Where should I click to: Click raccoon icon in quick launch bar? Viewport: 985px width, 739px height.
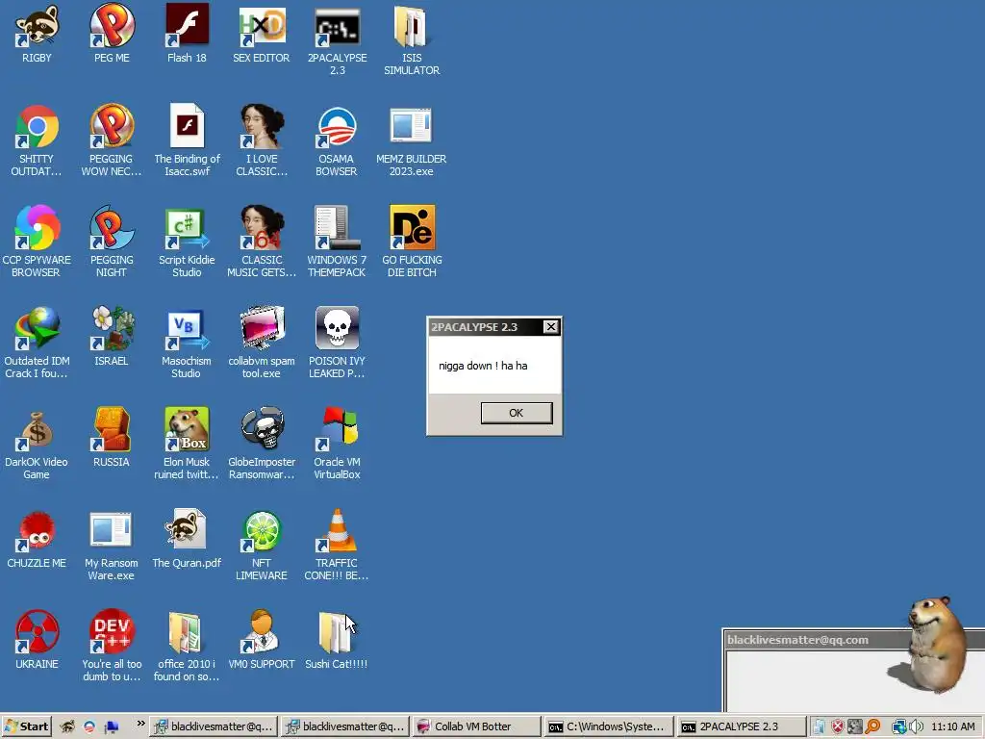coord(67,726)
